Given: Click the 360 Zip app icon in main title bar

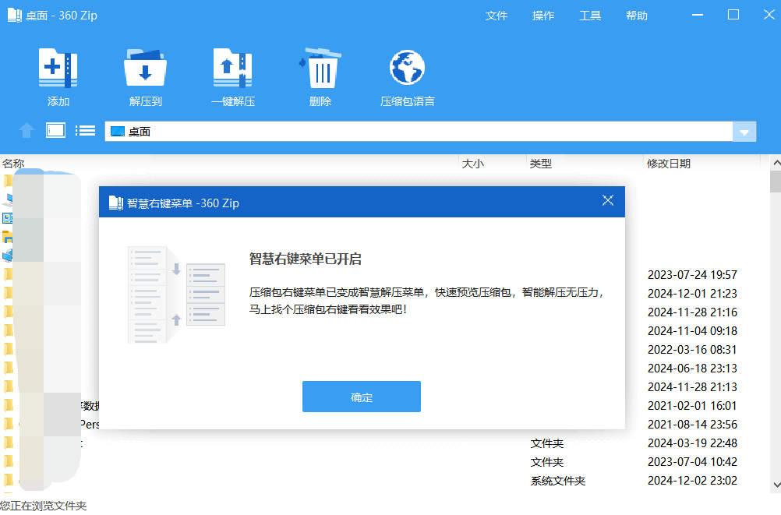Looking at the screenshot, I should tap(15, 15).
